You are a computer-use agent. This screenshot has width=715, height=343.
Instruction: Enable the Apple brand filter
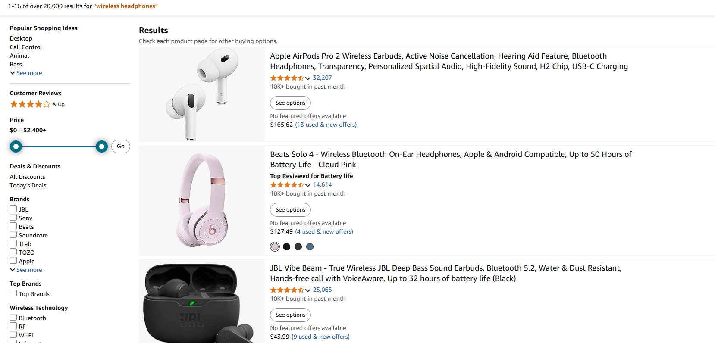tap(13, 261)
